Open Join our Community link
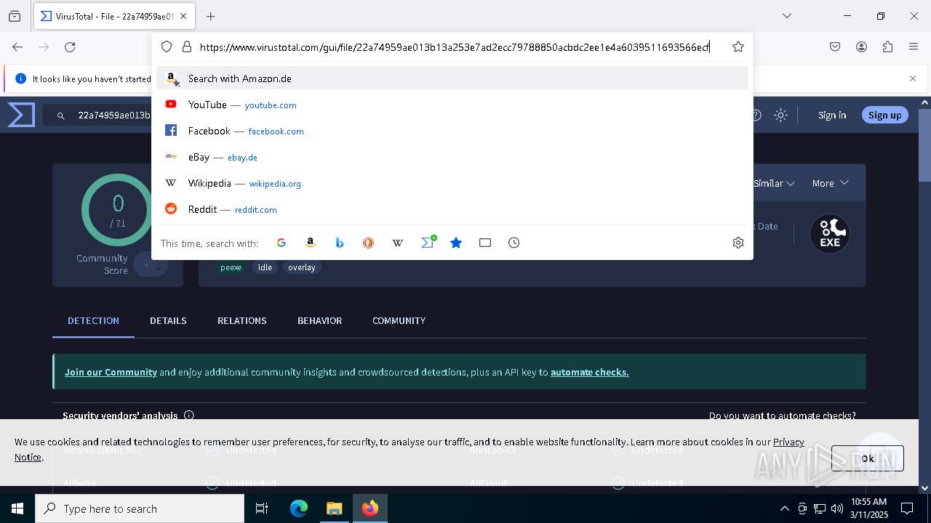 coord(111,372)
